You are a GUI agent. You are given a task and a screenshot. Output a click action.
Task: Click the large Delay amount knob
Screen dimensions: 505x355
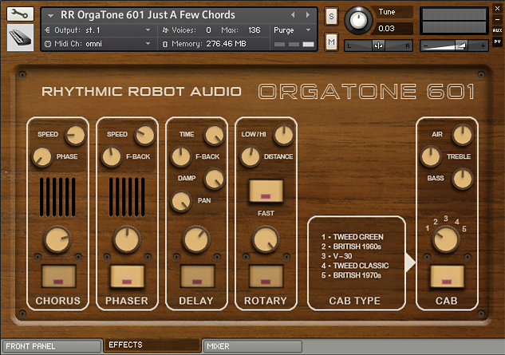pyautogui.click(x=196, y=239)
